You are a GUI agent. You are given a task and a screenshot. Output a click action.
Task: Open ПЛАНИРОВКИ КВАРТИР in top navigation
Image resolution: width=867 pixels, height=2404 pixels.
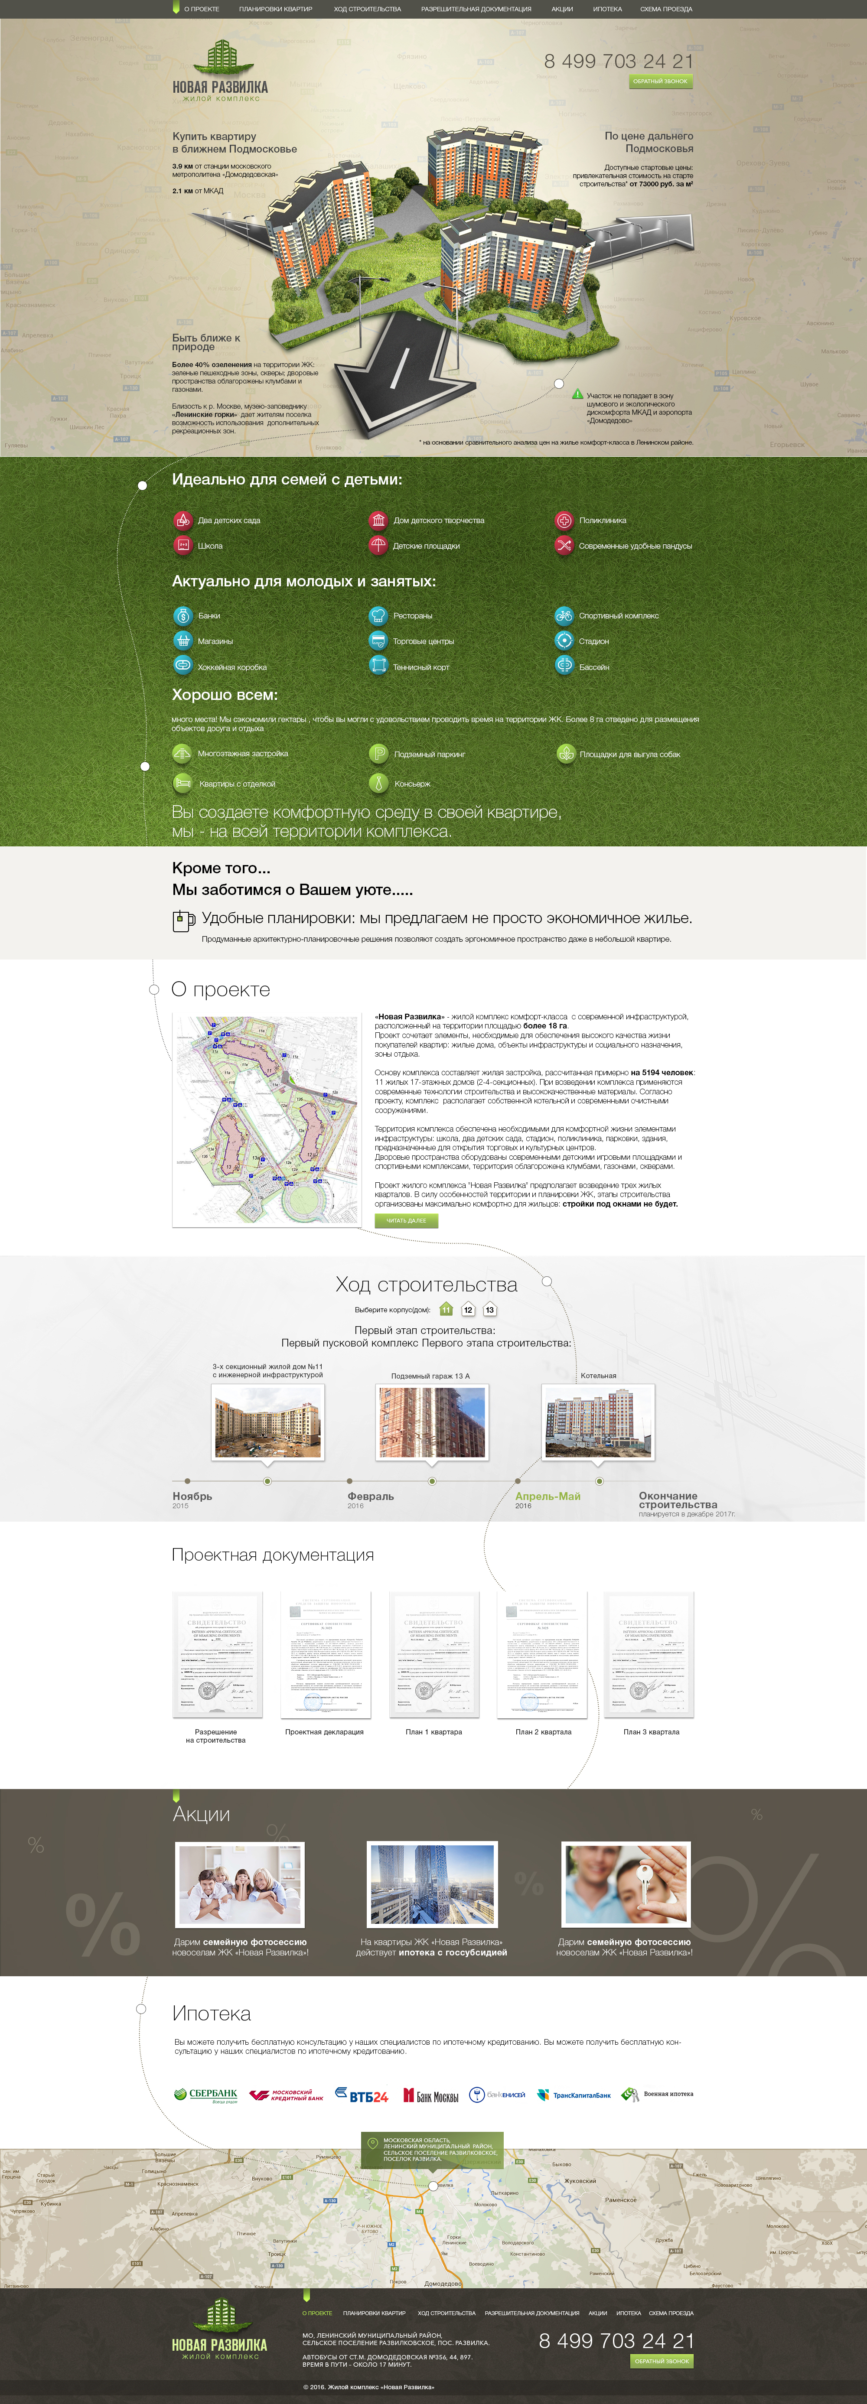(275, 10)
